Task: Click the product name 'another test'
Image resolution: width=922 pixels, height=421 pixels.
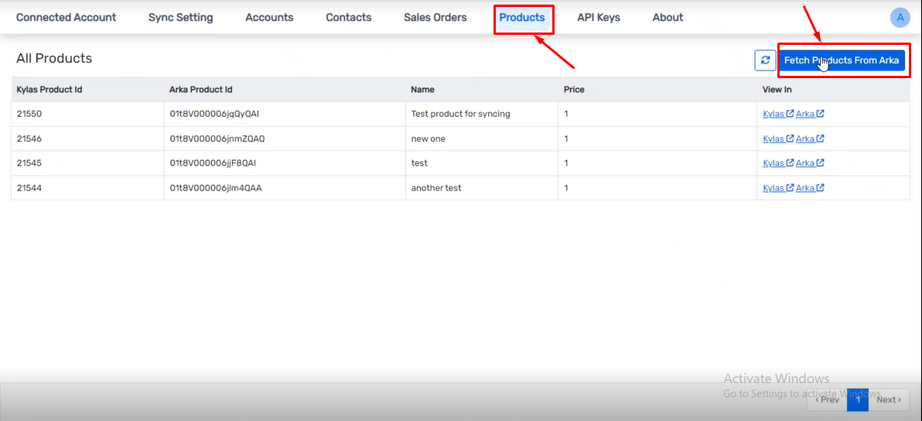Action: pos(436,188)
